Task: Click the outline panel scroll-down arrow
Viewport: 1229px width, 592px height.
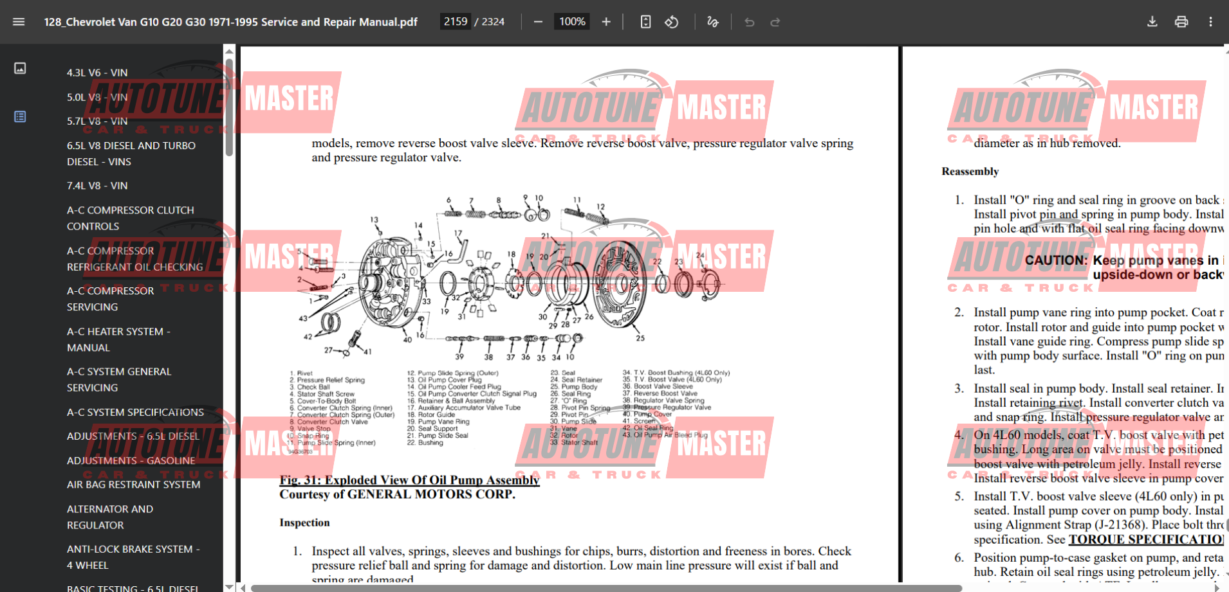Action: click(x=229, y=586)
